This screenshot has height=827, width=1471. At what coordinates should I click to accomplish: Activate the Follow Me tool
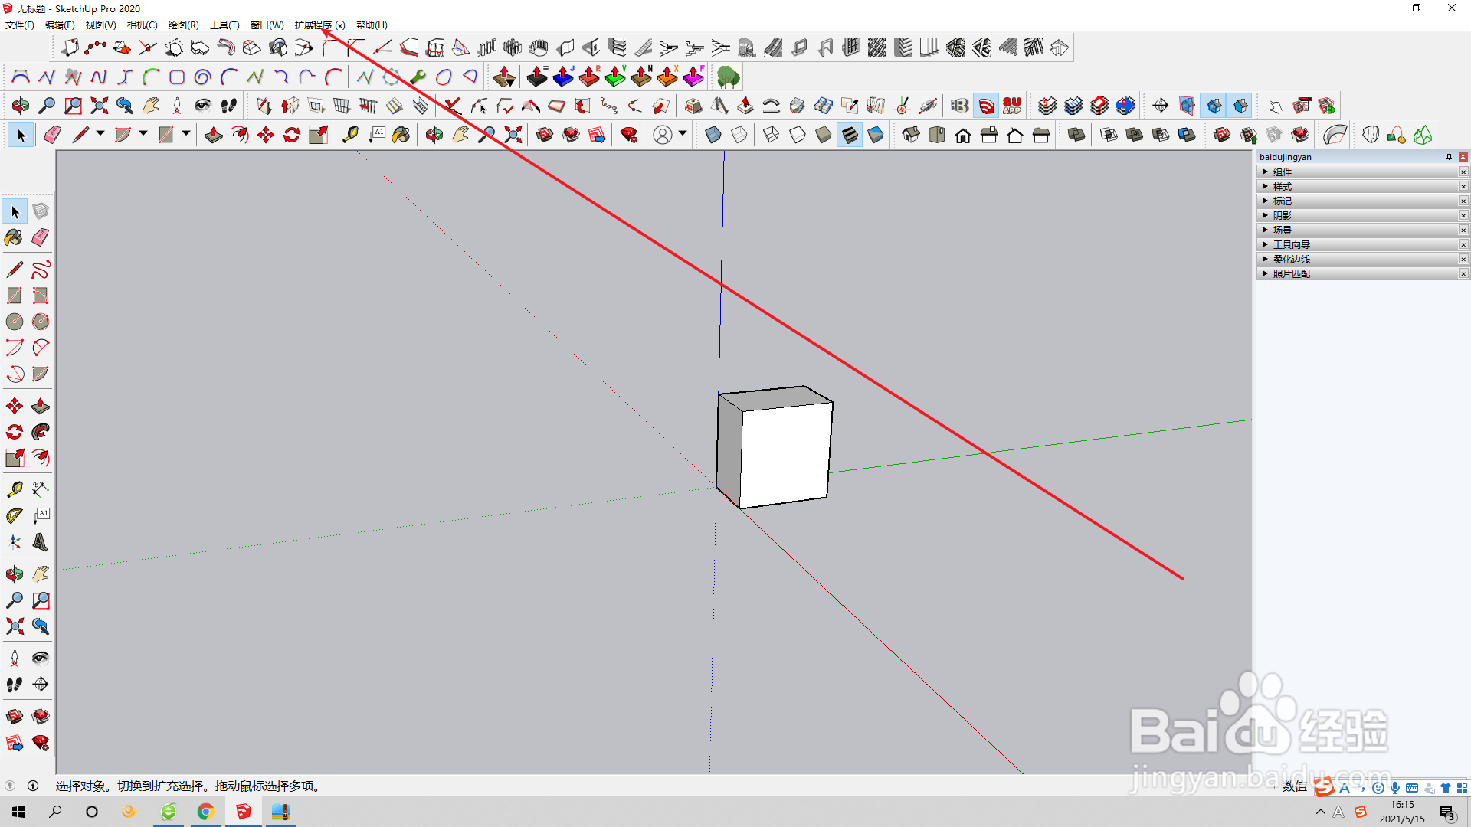click(40, 432)
